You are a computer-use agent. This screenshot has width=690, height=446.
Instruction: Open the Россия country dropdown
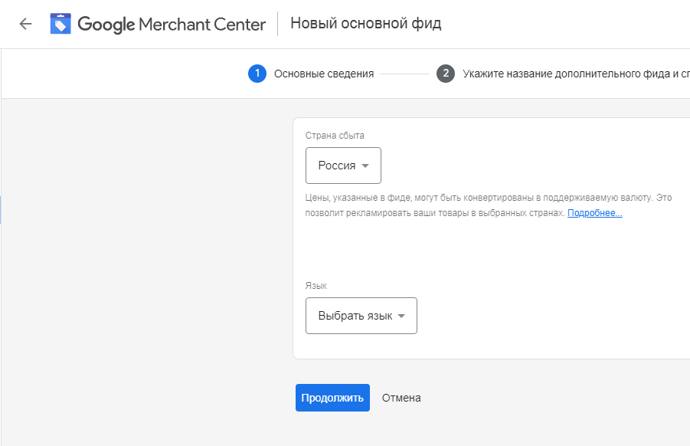[x=343, y=166]
